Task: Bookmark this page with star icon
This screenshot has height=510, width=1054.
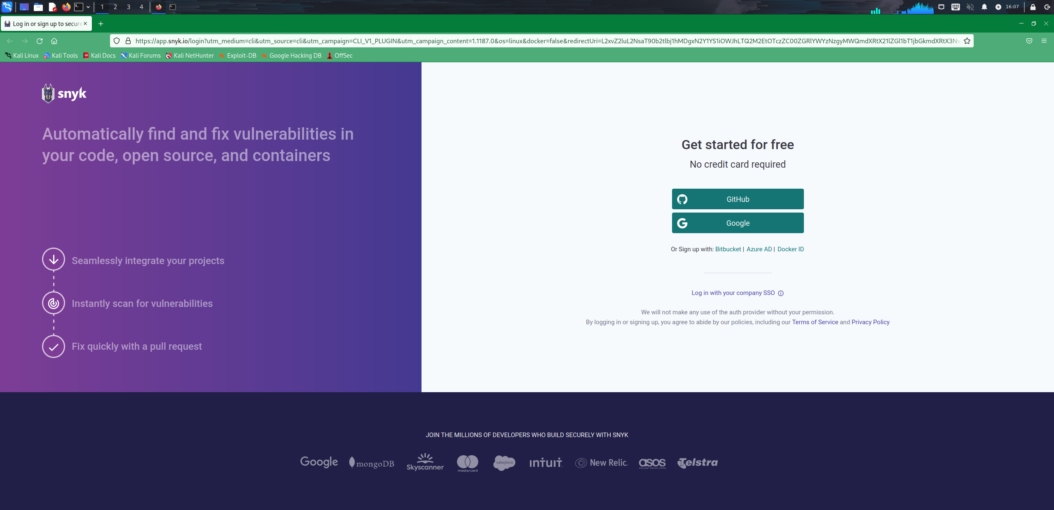Action: (967, 41)
